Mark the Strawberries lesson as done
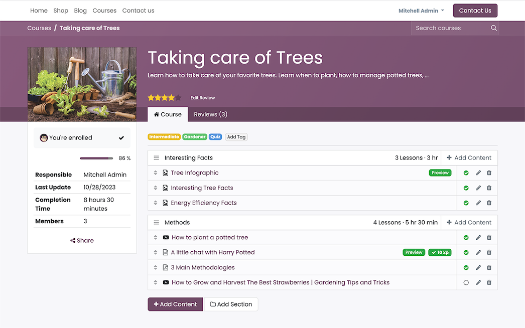The height and width of the screenshot is (328, 525). 466,282
